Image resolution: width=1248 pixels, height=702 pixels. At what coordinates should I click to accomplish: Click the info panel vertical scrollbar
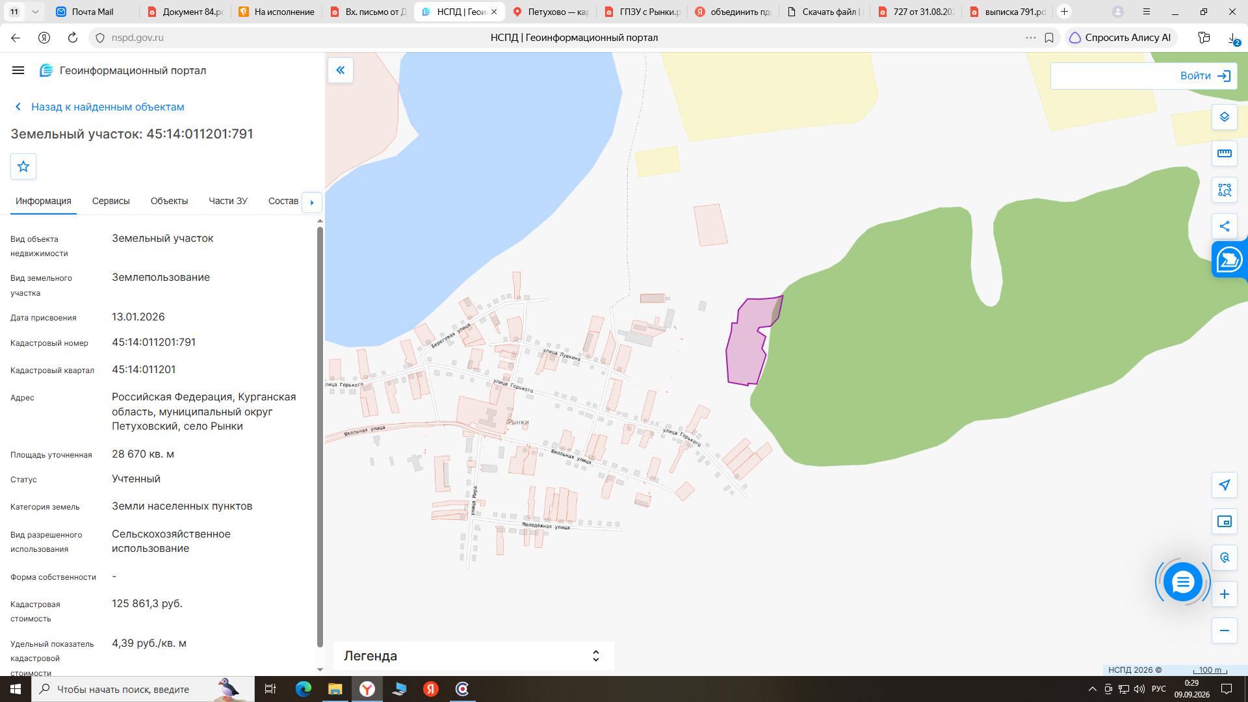[x=320, y=435]
